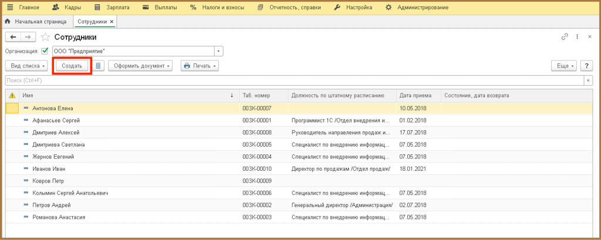Select the Дмитриев Алексей row
The width and height of the screenshot is (601, 240).
299,133
